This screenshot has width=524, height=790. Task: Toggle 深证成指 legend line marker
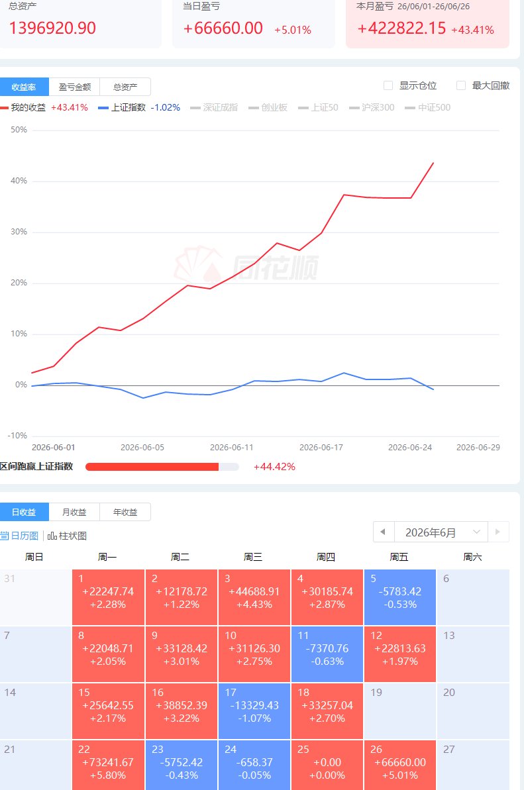point(195,108)
